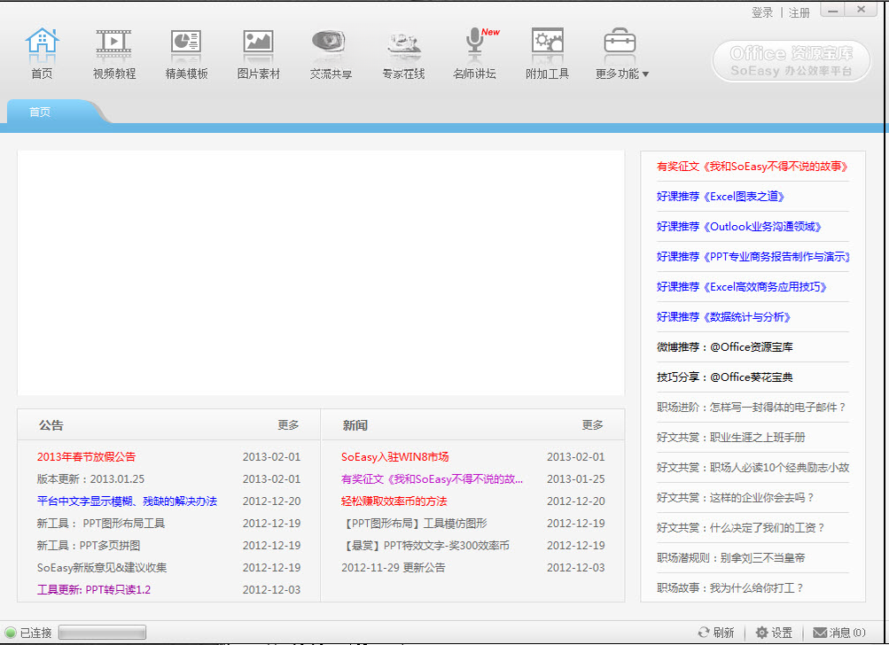The image size is (889, 645).
Task: Click 更多 in the 公告 panel
Action: click(x=288, y=425)
